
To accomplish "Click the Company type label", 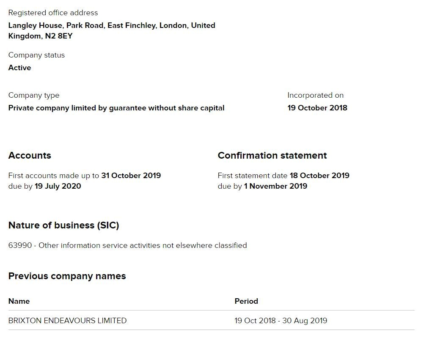I will 34,95.
